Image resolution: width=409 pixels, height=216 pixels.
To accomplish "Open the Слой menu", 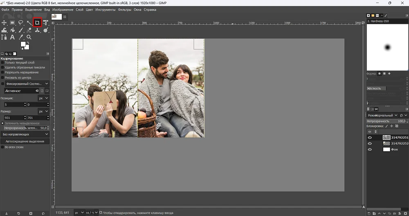I will click(x=79, y=9).
